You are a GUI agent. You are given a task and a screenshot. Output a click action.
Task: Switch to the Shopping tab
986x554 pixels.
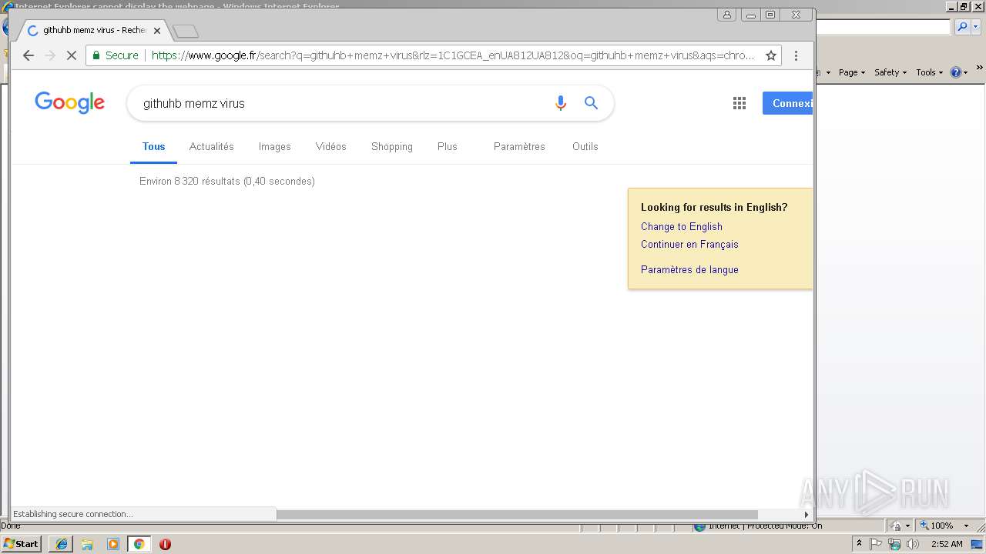tap(392, 146)
